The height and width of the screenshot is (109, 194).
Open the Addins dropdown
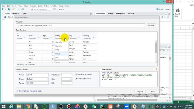[62, 9]
